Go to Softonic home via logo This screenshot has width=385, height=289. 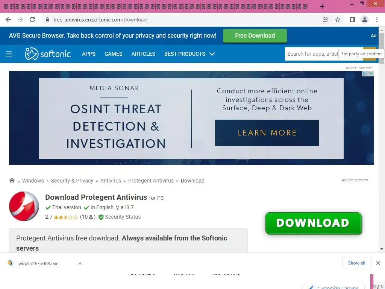(48, 54)
